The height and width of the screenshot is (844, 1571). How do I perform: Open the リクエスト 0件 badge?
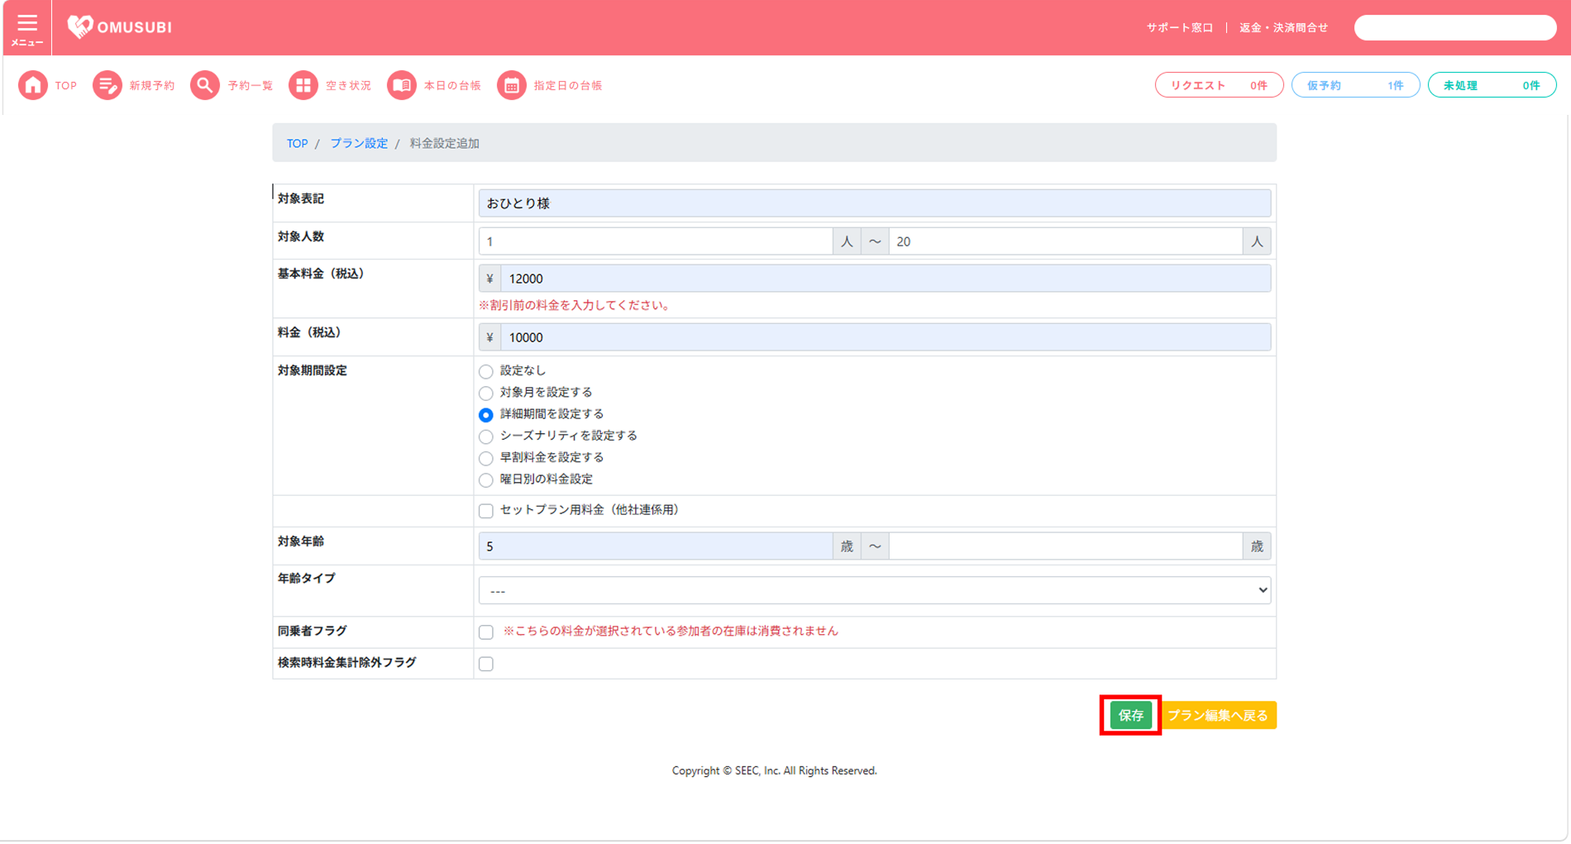pos(1219,85)
